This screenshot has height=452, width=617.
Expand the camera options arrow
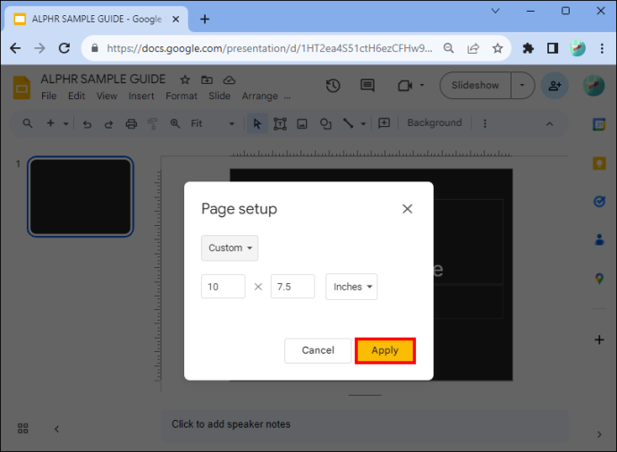pos(422,85)
